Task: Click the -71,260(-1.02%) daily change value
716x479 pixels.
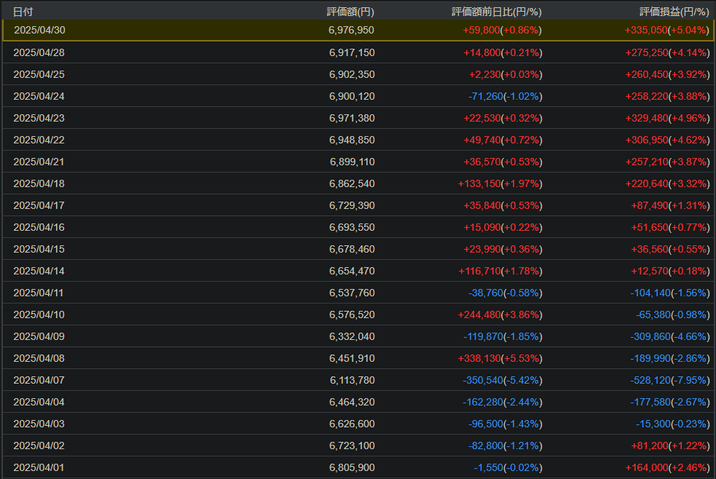Action: [505, 96]
